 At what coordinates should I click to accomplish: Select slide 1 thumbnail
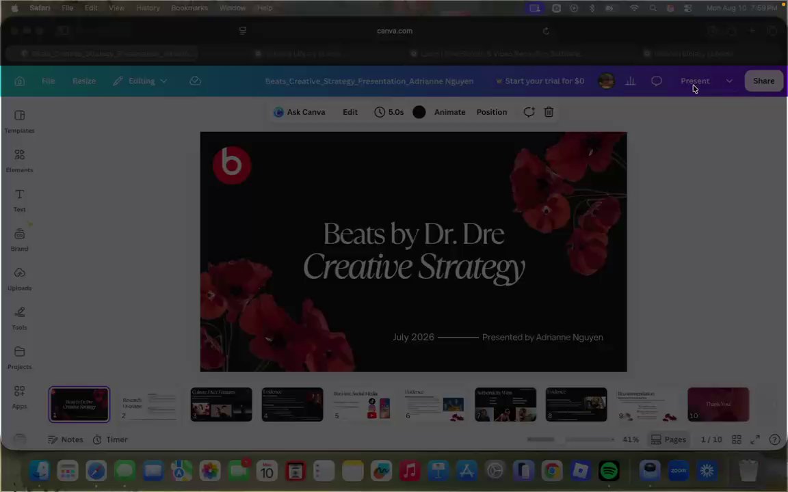pos(79,404)
